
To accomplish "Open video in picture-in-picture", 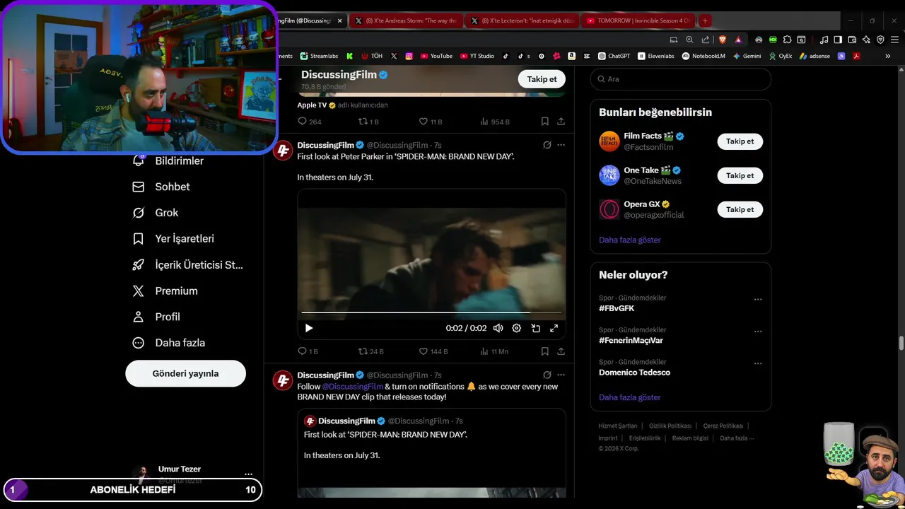I will 535,328.
